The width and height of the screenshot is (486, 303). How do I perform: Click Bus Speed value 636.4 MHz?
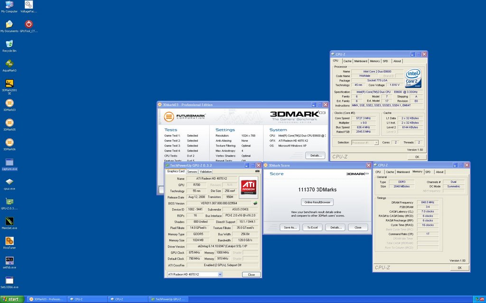coord(364,127)
